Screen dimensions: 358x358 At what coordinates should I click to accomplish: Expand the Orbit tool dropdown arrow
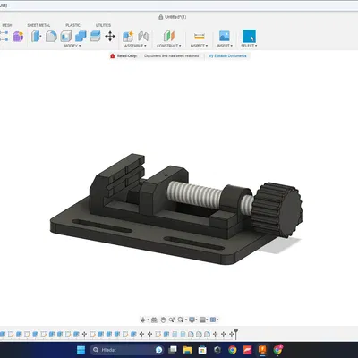click(148, 320)
